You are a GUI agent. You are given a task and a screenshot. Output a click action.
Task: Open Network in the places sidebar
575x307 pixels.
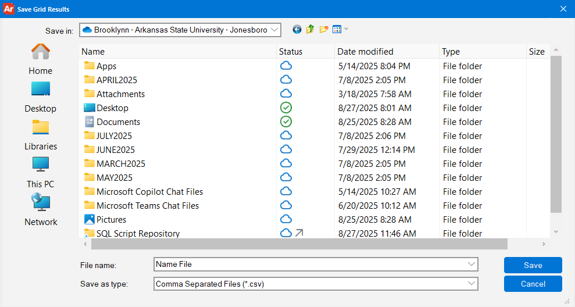40,210
